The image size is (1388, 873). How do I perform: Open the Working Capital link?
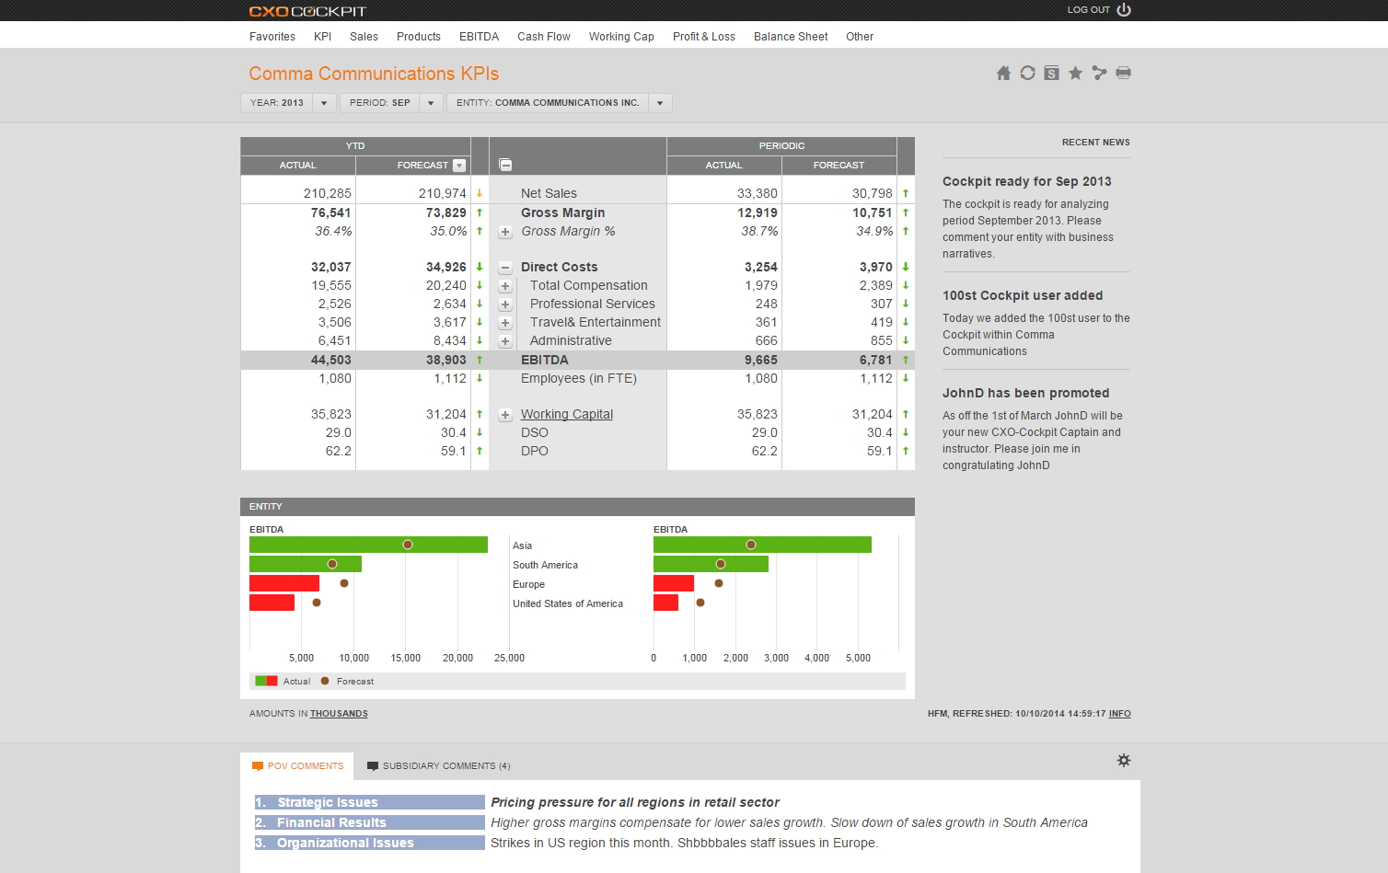click(x=567, y=414)
